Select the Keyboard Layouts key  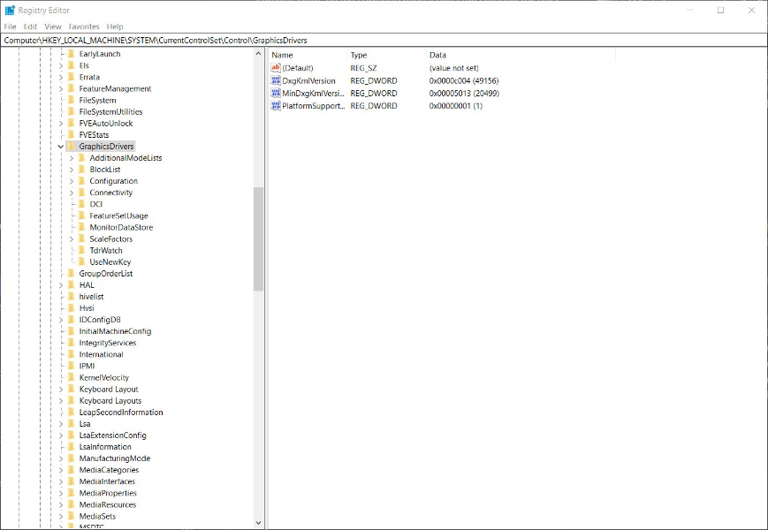pyautogui.click(x=110, y=400)
